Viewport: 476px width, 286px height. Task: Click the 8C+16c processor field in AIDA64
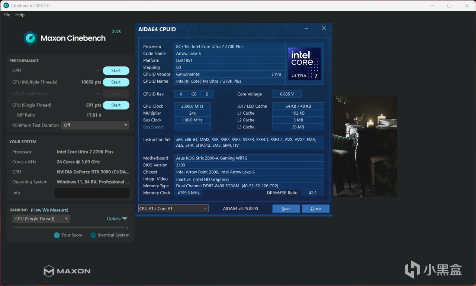229,47
